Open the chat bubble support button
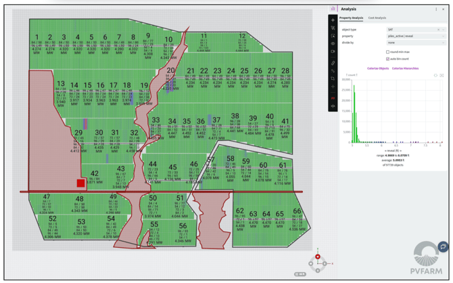 [443, 247]
